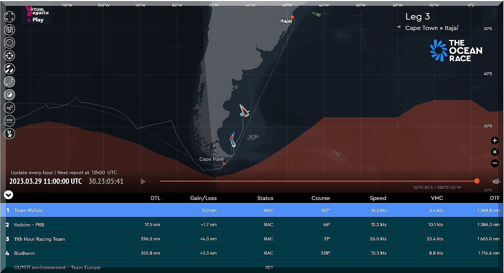
Task: Click the boats display icon
Action: tap(9, 69)
